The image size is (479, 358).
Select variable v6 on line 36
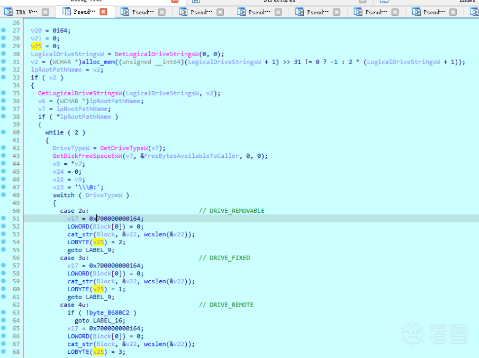tap(41, 101)
